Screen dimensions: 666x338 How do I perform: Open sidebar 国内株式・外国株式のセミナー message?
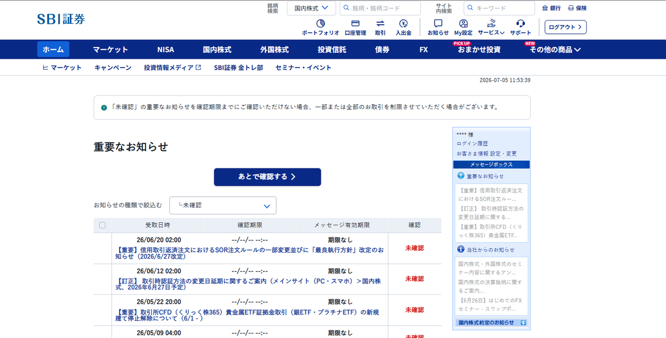click(x=491, y=268)
